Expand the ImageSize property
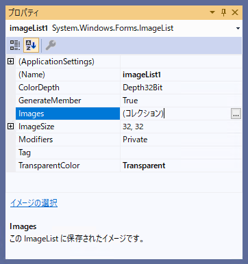The image size is (248, 264). [x=11, y=127]
